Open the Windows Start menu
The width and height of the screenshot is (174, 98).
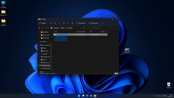[79, 96]
